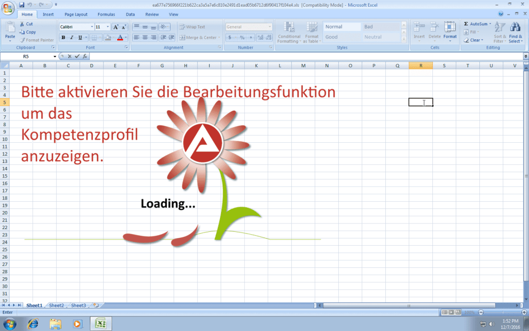The width and height of the screenshot is (529, 331).
Task: Switch to the Sheet2 tab
Action: coord(56,305)
